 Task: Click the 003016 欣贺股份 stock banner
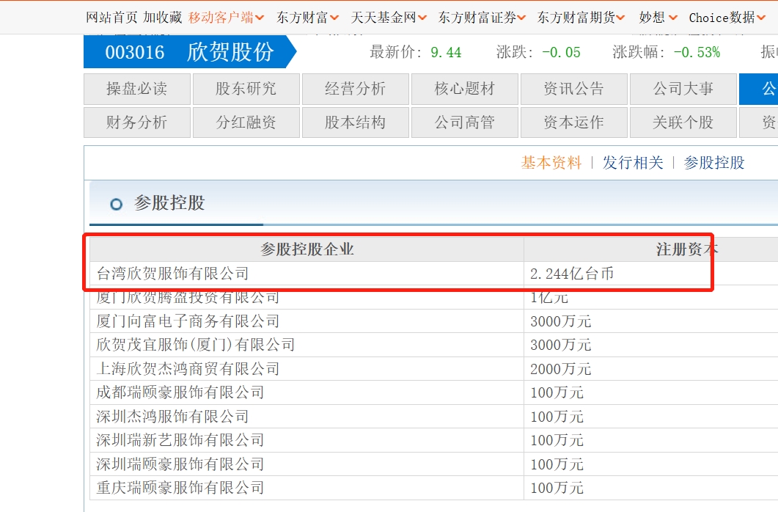[189, 51]
